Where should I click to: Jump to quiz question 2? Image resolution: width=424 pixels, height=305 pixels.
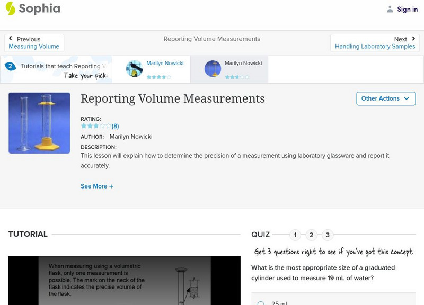[312, 235]
